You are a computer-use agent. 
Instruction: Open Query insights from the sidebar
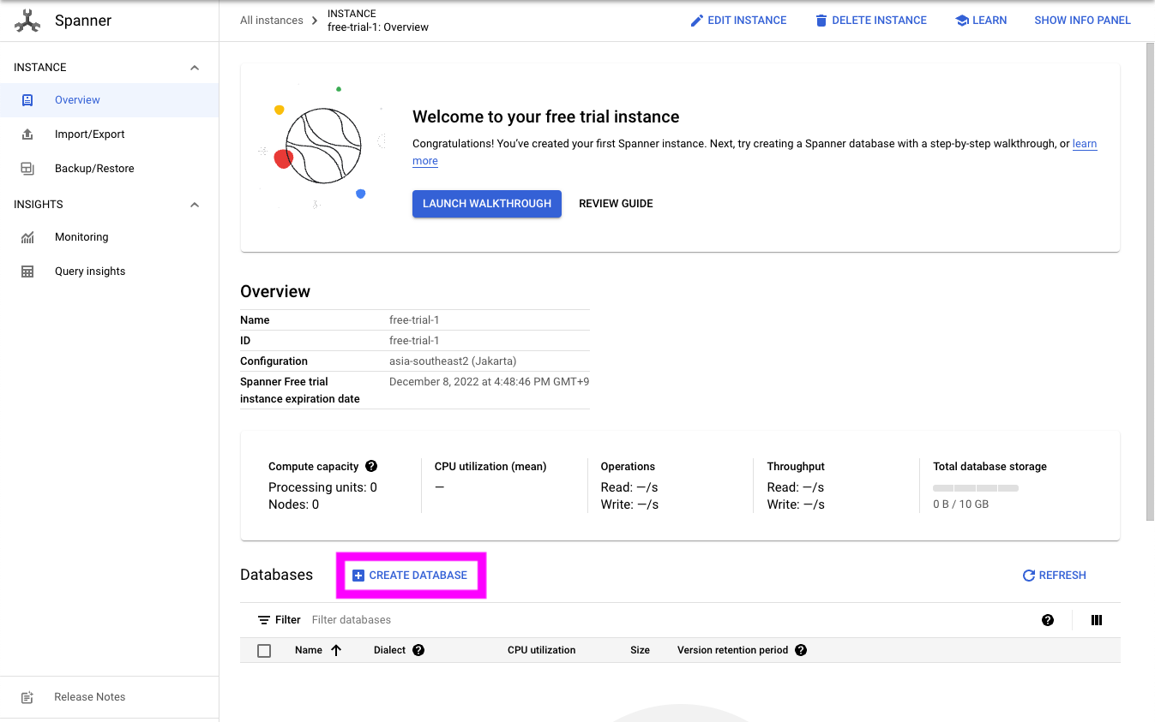[89, 271]
